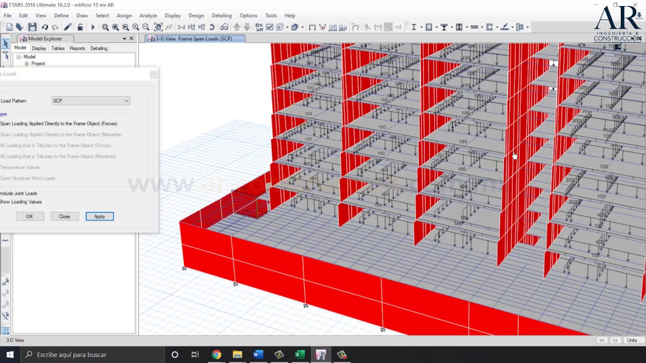
Task: Click the << previous step button
Action: point(602,340)
